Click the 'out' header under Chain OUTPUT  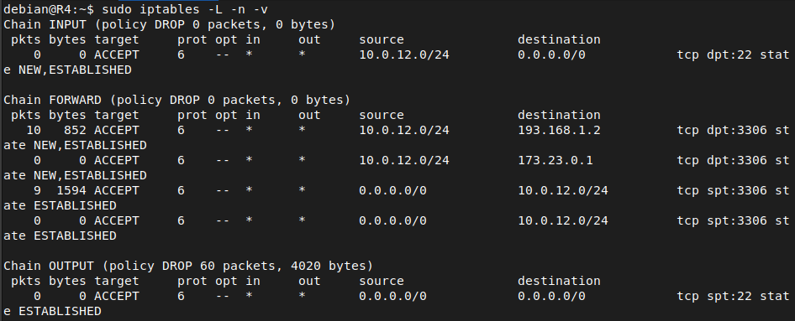[309, 281]
